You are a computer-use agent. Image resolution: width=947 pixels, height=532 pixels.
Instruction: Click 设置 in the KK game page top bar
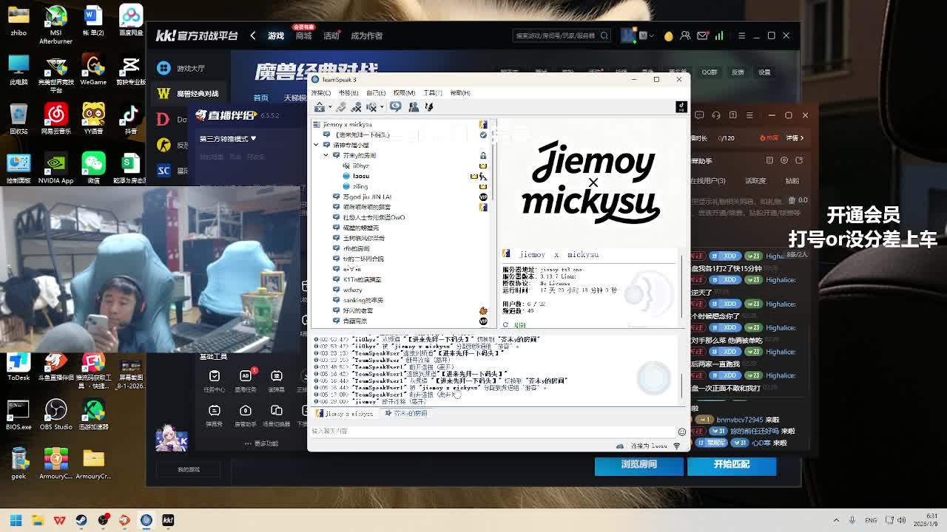(x=764, y=72)
